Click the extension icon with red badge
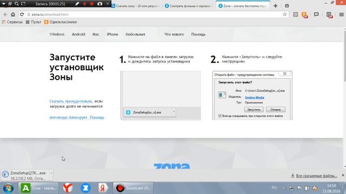This screenshot has width=346, height=194. click(329, 15)
